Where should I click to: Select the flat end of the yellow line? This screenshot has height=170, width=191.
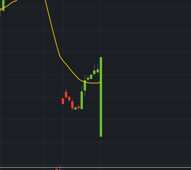pyautogui.click(x=94, y=83)
